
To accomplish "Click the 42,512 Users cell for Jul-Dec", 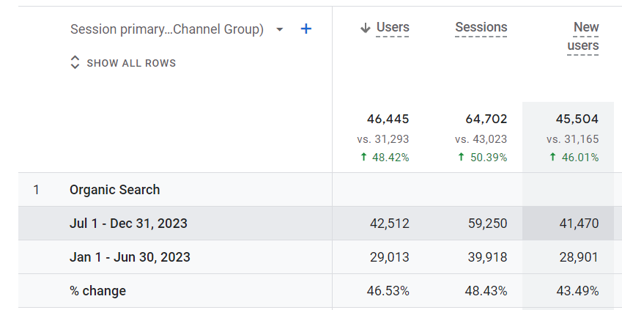I will click(388, 224).
